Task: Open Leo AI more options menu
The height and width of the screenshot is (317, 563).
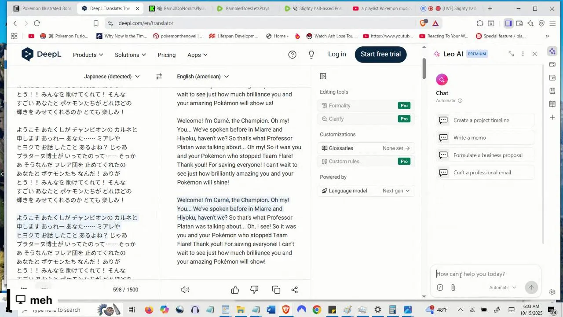Action: (x=523, y=54)
